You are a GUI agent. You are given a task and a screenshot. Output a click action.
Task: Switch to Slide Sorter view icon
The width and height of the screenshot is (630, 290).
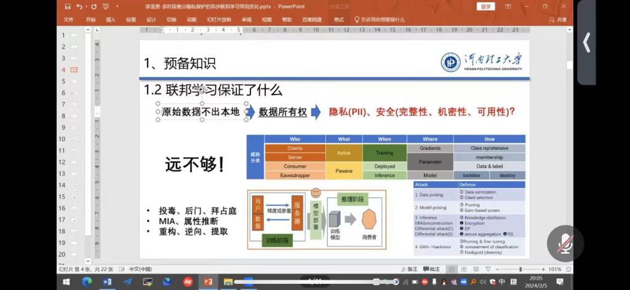coord(464,269)
